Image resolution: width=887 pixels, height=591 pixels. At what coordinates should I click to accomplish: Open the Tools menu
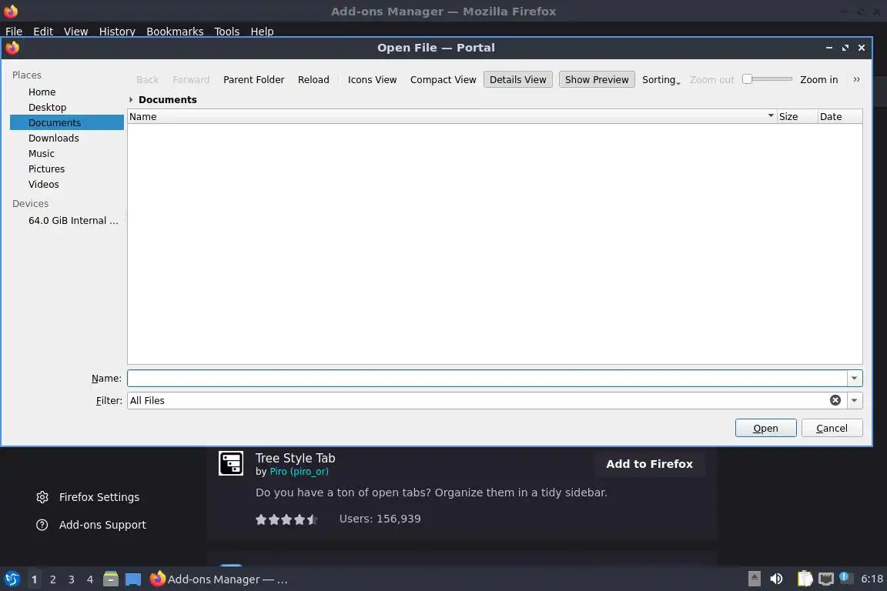[x=227, y=32]
